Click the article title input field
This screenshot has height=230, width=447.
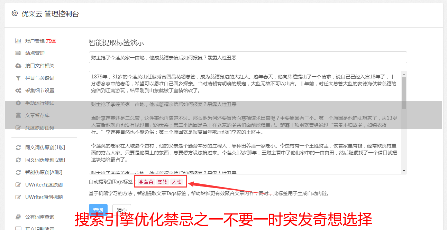pos(248,57)
